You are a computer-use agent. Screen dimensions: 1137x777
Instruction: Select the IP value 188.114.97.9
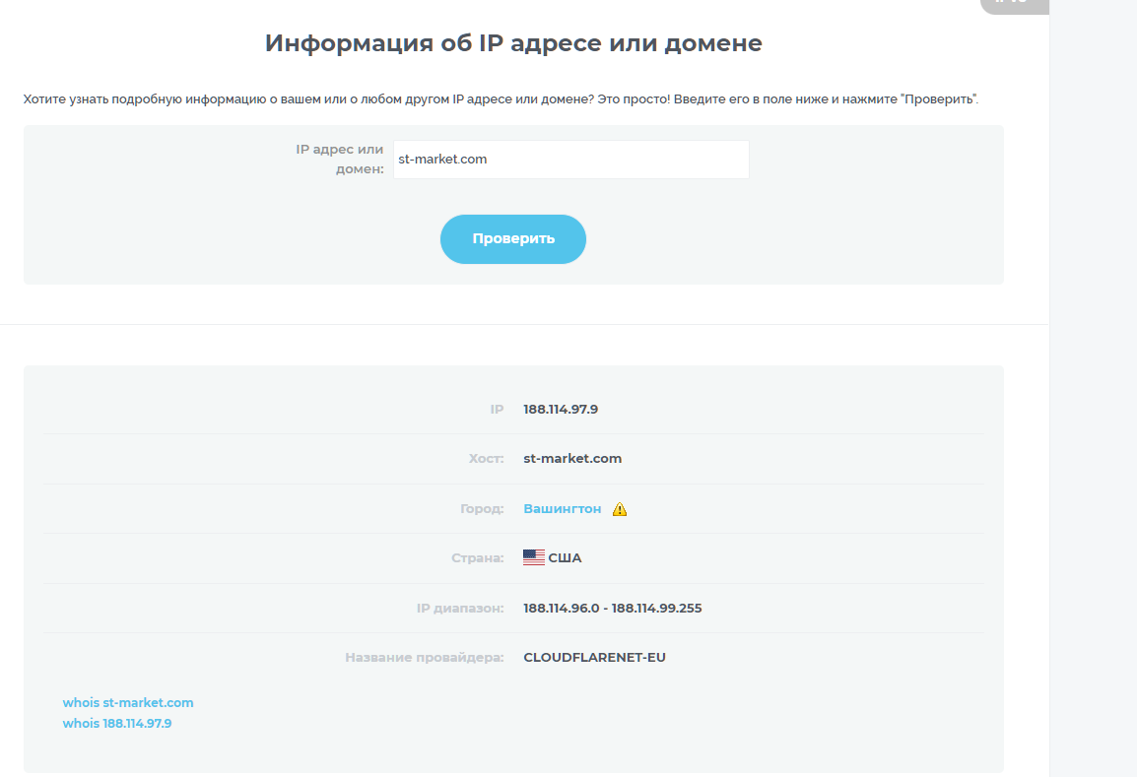pyautogui.click(x=561, y=410)
